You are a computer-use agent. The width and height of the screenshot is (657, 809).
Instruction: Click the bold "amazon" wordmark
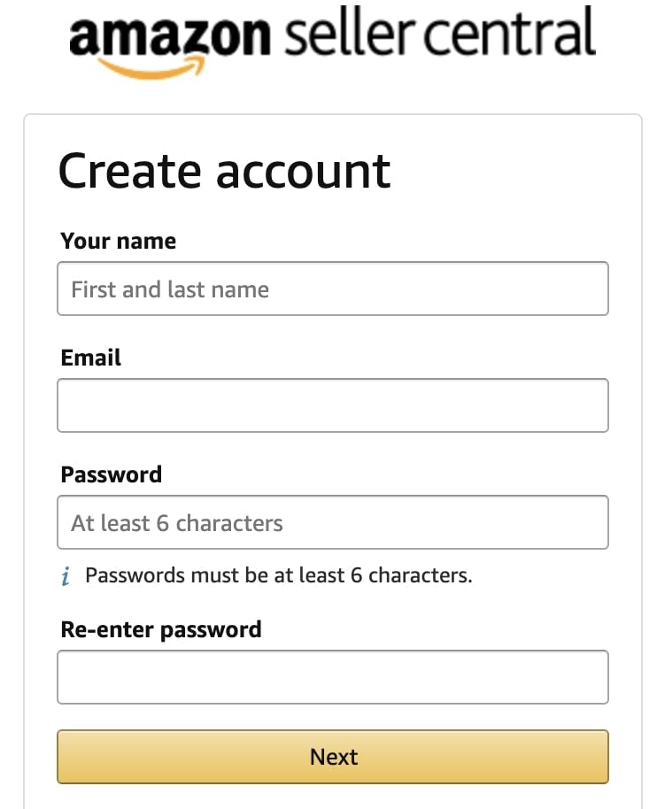coord(168,34)
